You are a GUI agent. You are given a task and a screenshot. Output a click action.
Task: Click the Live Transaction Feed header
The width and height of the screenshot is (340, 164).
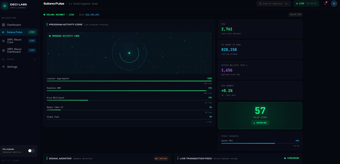(x=239, y=159)
